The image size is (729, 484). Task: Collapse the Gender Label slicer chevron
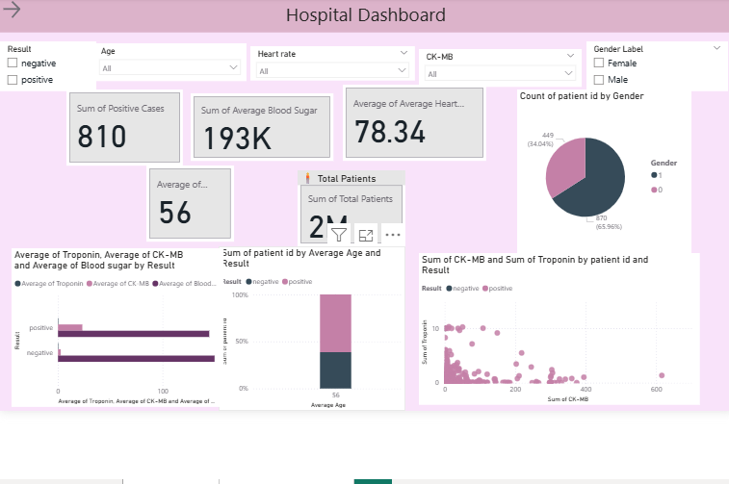click(x=716, y=48)
